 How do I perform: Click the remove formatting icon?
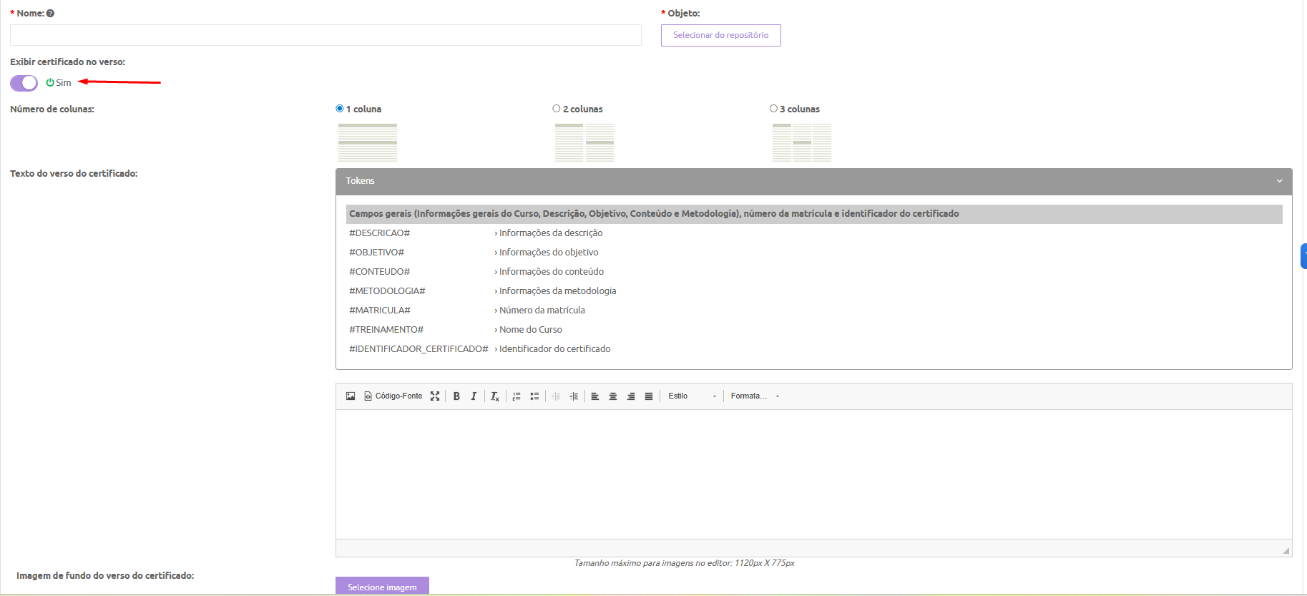click(x=494, y=396)
